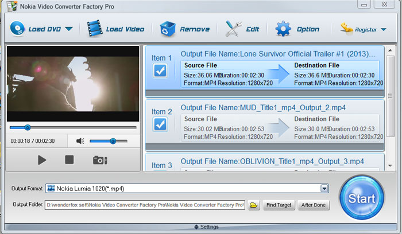Click the Remove recycle bin icon
402x234 pixels.
point(168,29)
